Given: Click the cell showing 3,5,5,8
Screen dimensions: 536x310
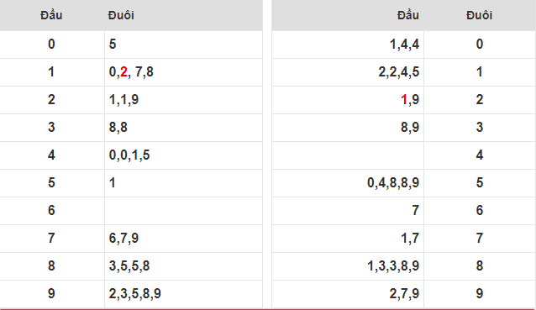Looking at the screenshot, I should (183, 266).
